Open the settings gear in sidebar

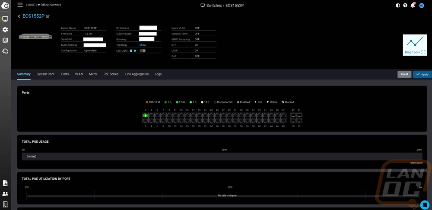[5, 30]
